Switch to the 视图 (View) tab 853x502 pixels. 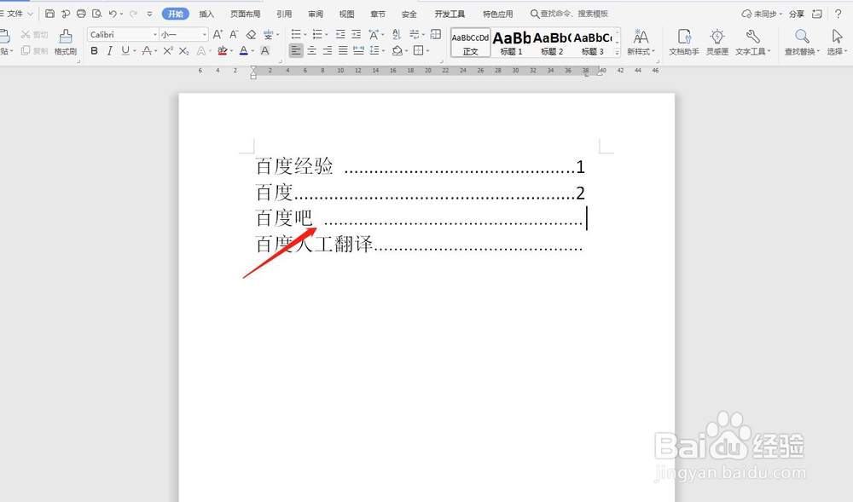click(346, 14)
